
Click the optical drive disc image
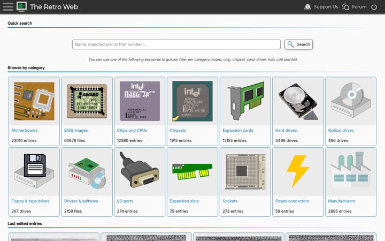(351, 100)
